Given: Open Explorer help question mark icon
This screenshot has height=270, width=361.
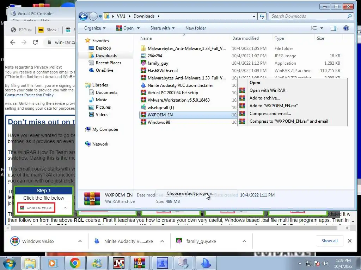Looking at the screenshot, I should 346,28.
